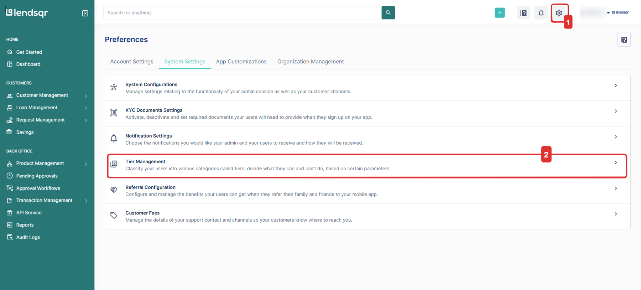The width and height of the screenshot is (641, 290).
Task: Go to Pending Approvals page
Action: point(37,176)
